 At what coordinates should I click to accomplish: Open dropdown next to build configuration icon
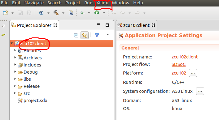48,13
